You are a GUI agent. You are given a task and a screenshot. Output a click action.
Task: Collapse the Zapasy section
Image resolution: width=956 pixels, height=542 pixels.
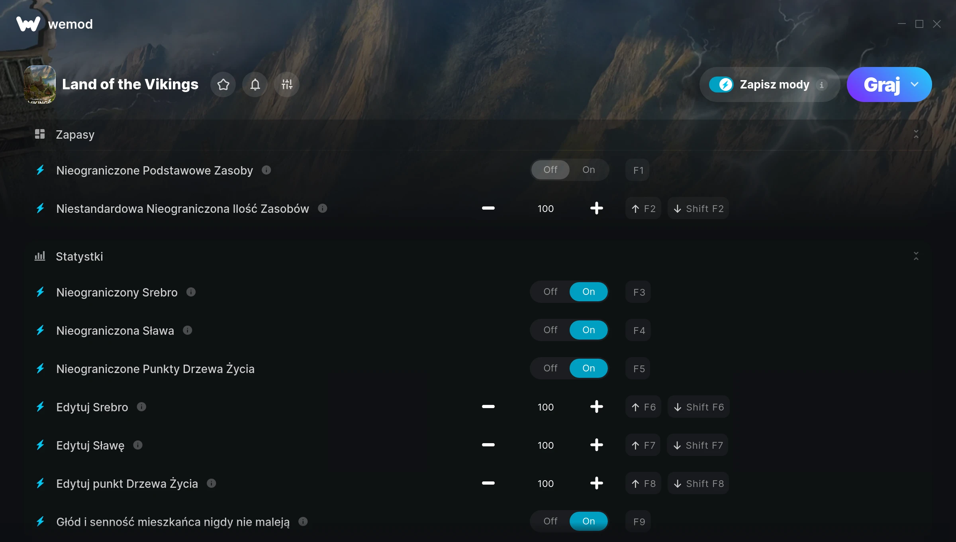click(x=916, y=134)
